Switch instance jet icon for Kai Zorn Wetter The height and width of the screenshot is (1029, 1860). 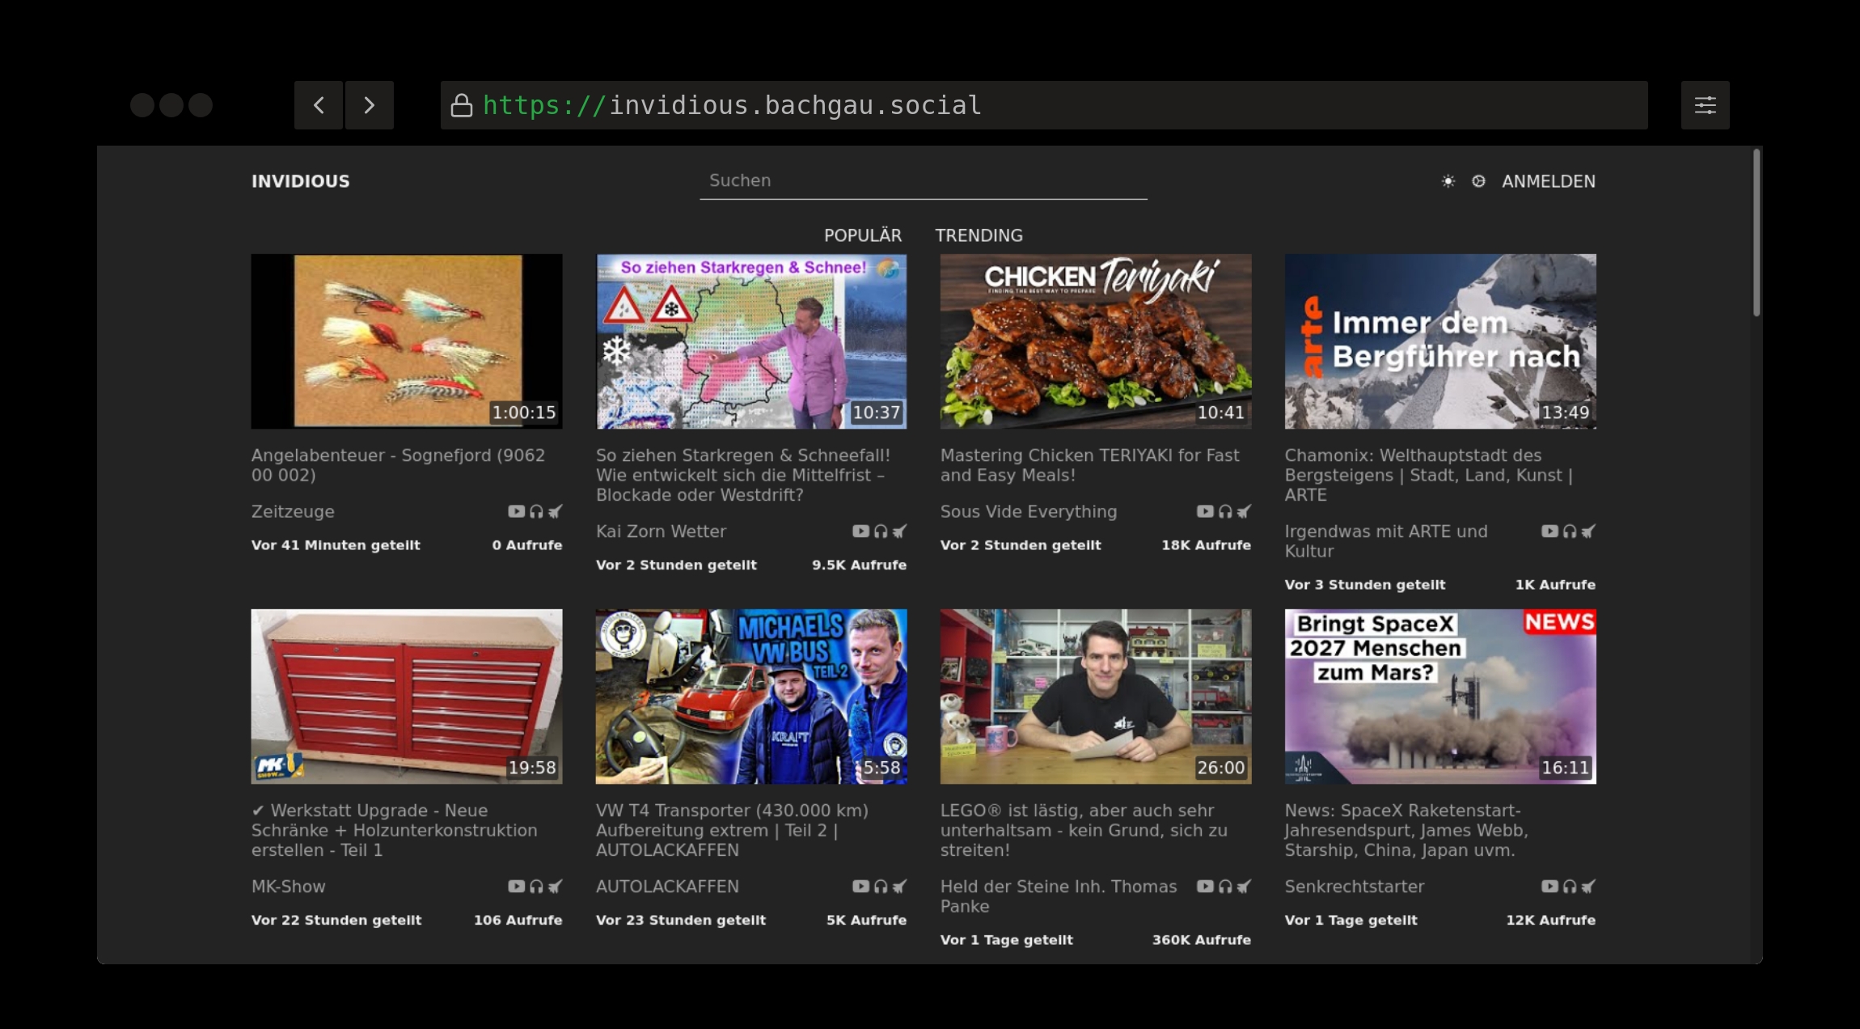[x=899, y=531]
